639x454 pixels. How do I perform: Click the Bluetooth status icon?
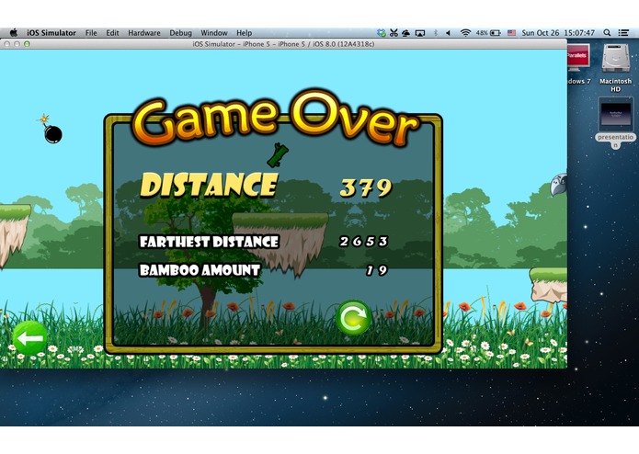(435, 33)
